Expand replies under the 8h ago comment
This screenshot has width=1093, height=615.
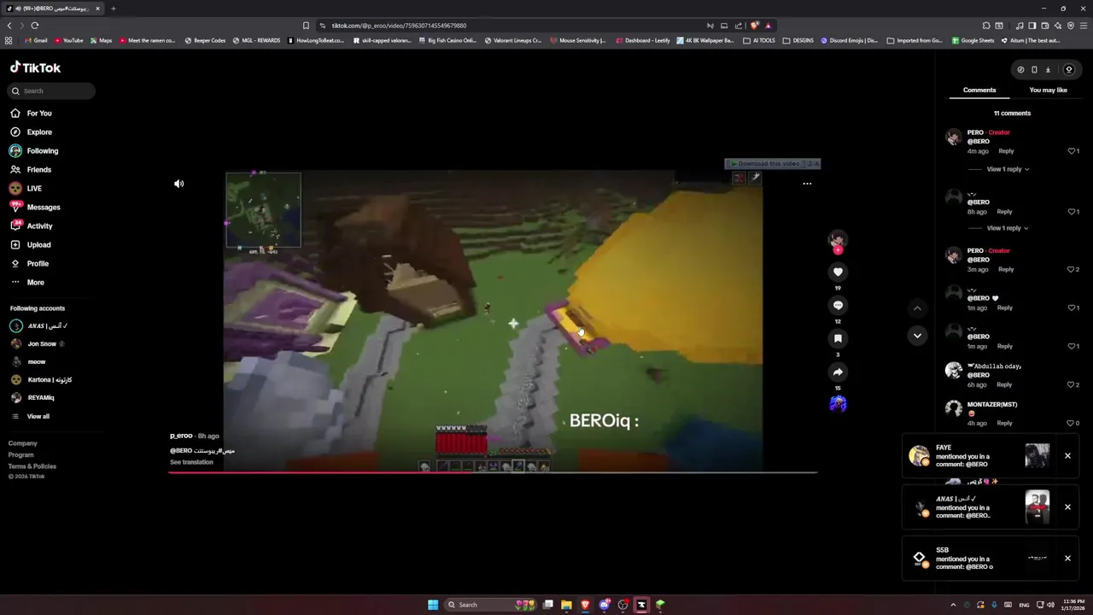[x=1008, y=228]
